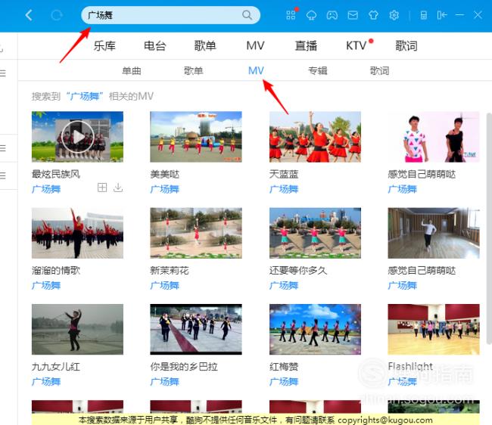Click the vertical scrollbar on results list

point(489,229)
